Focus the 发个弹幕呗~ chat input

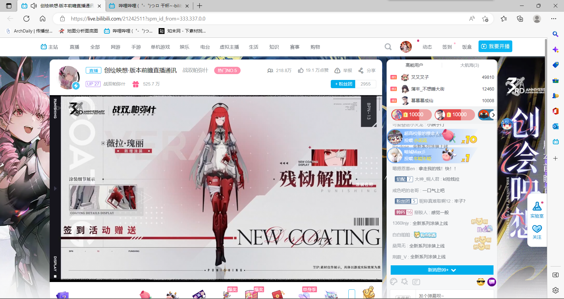(x=454, y=295)
